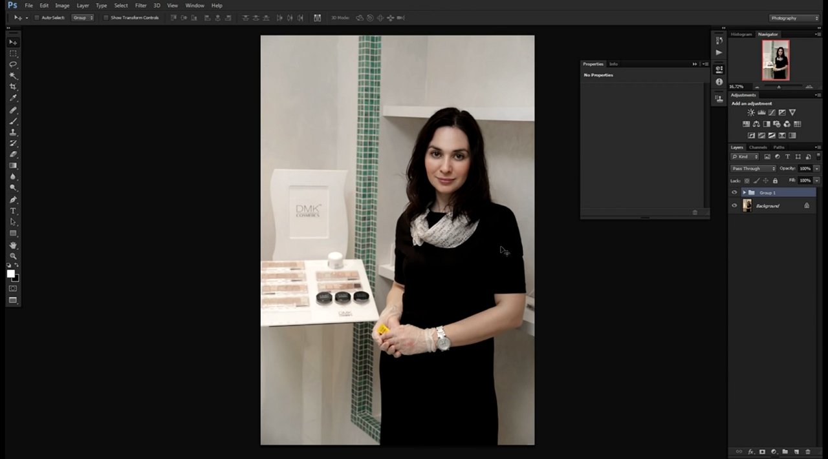Delete layer with trash icon in Layers panel
Viewport: 828px width, 459px height.
click(808, 452)
